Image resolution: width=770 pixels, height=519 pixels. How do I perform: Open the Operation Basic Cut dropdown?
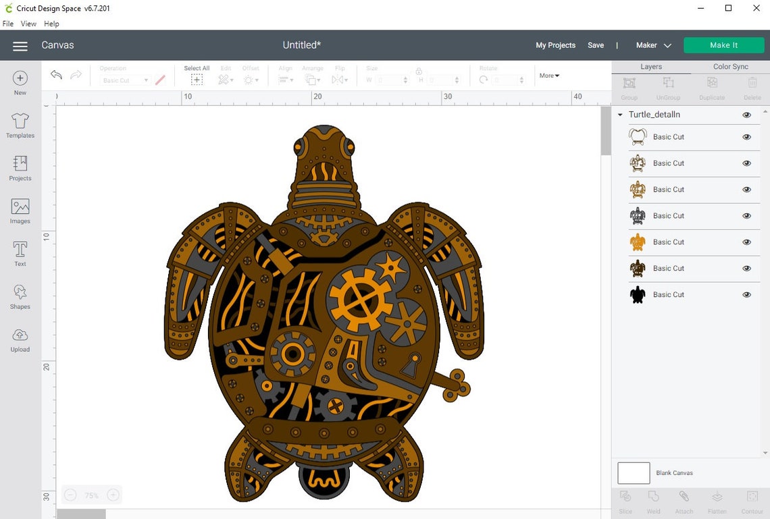click(125, 80)
